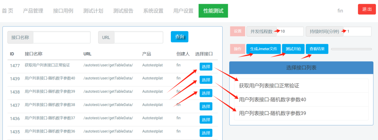
Task: Open the 测试计划 menu
Action: click(x=93, y=11)
